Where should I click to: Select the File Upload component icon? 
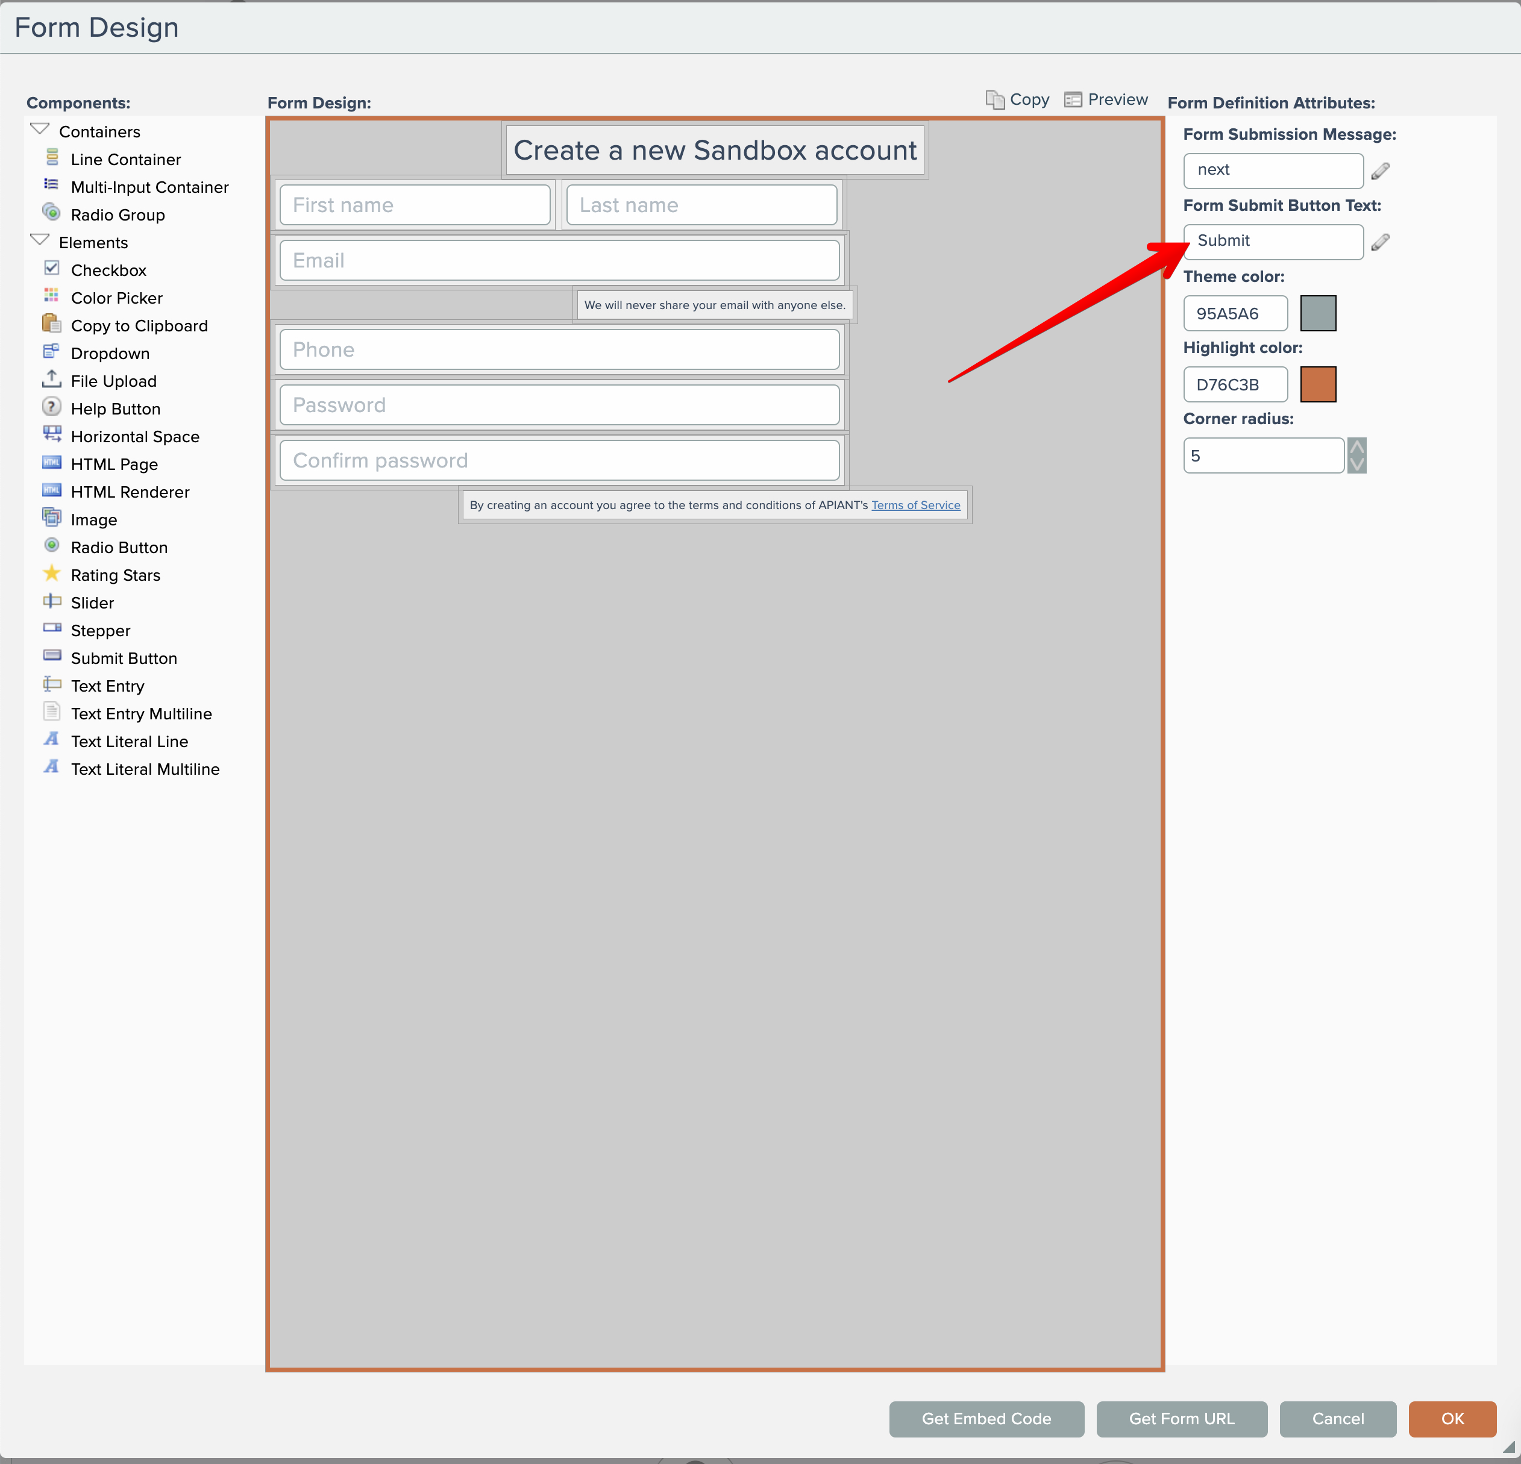pyautogui.click(x=51, y=380)
